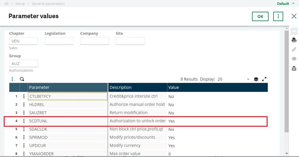Screen dimensions: 299x157
Task: Select the YMAXORDER parameter cell
Action: pos(68,153)
